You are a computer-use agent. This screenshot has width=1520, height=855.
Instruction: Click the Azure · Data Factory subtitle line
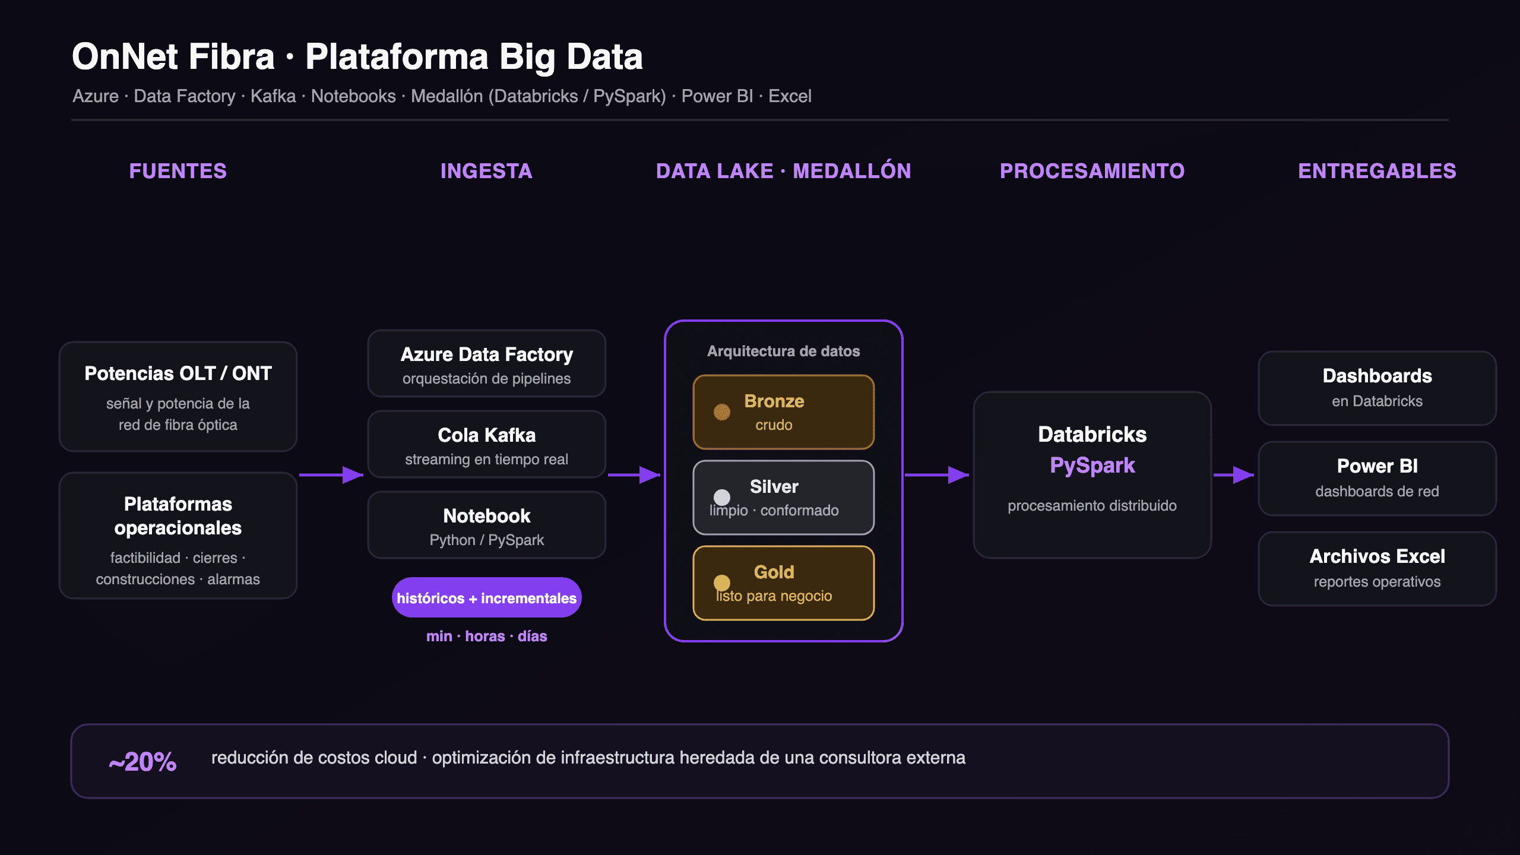click(x=442, y=96)
